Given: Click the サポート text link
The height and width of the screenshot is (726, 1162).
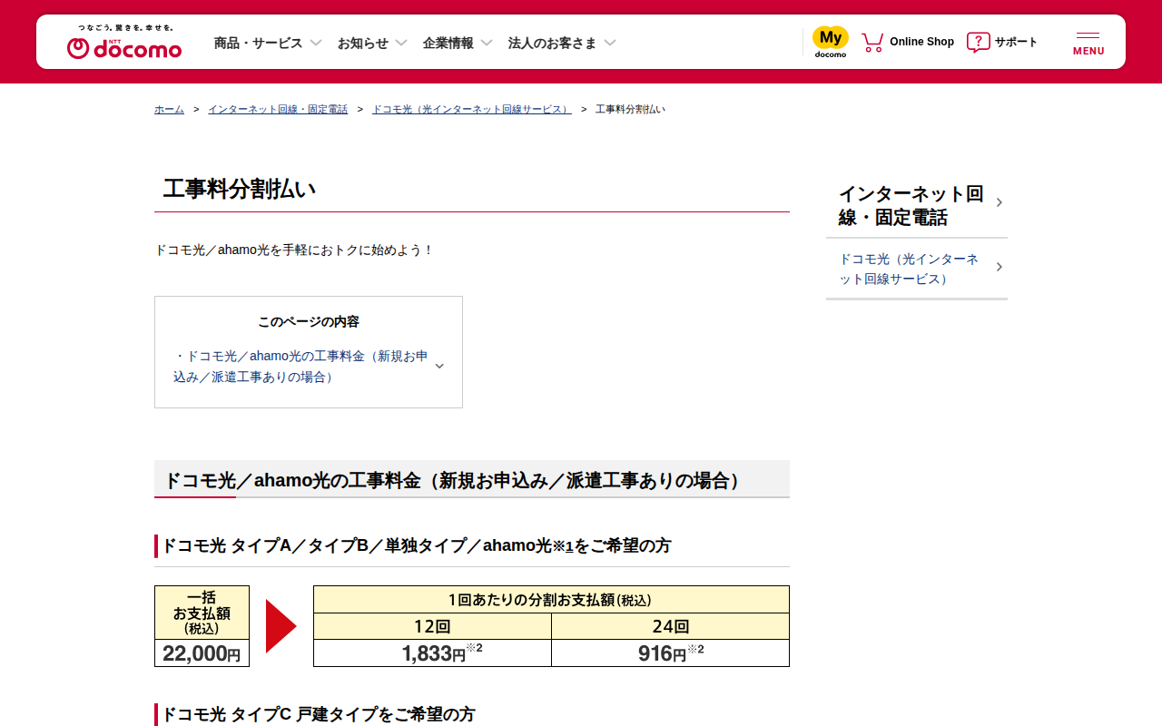Looking at the screenshot, I should (x=1016, y=42).
